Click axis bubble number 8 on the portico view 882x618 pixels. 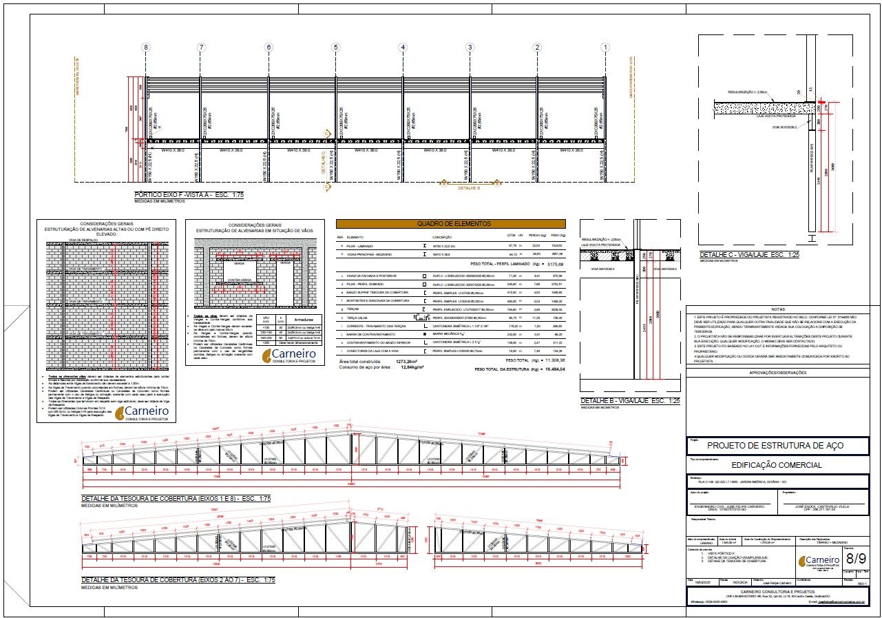[x=145, y=48]
